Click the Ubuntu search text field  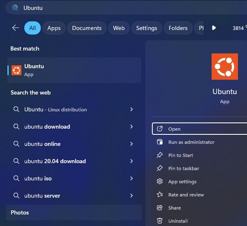(126, 8)
